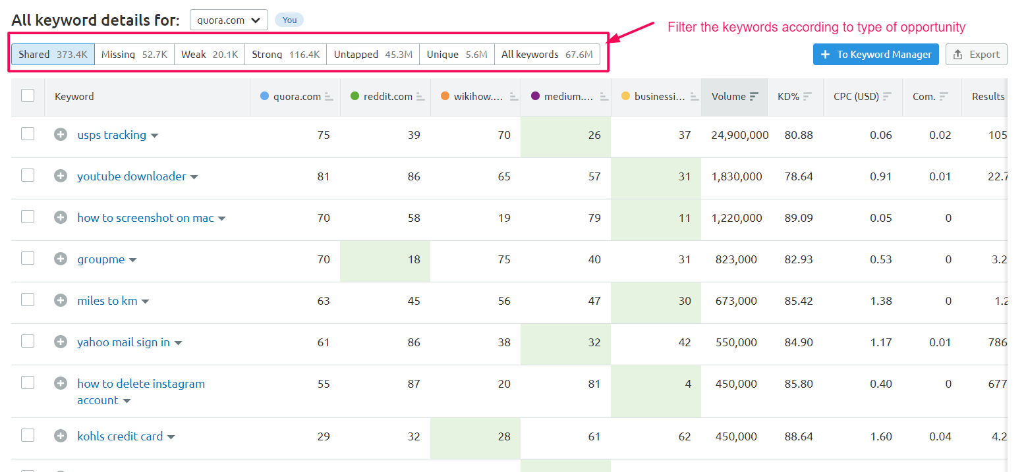The width and height of the screenshot is (1026, 472).
Task: Check the box for miles to km
Action: [x=28, y=300]
